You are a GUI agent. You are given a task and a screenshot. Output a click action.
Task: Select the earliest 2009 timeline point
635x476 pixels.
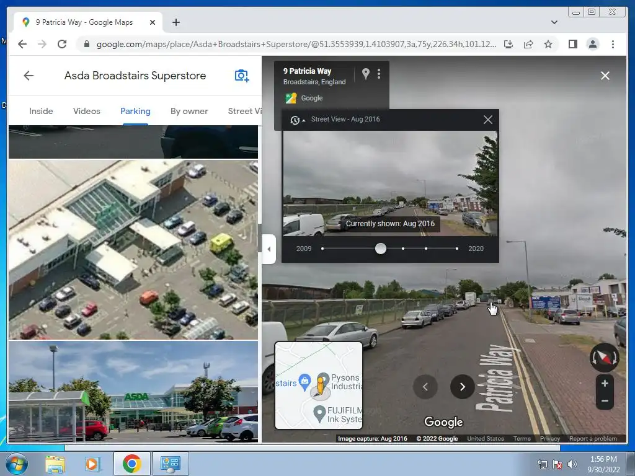pos(322,249)
